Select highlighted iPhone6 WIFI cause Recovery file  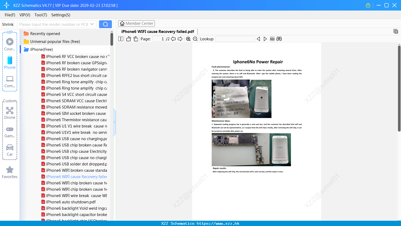click(x=74, y=176)
